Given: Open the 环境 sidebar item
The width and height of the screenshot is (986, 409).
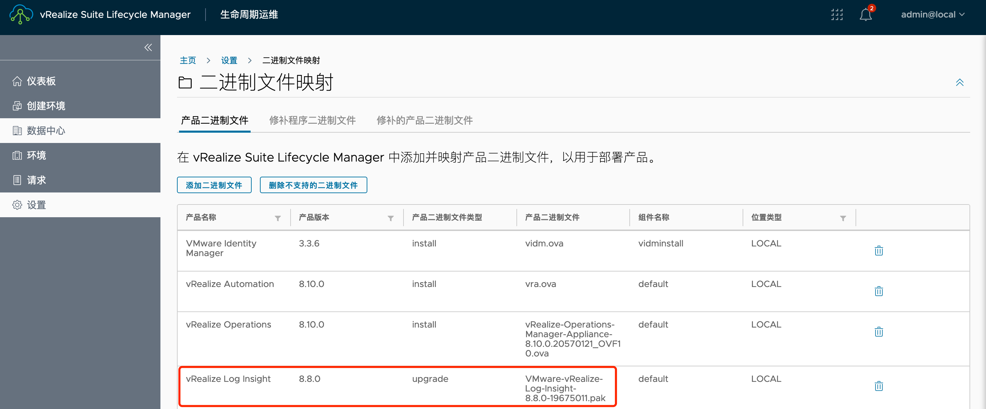Looking at the screenshot, I should 80,156.
